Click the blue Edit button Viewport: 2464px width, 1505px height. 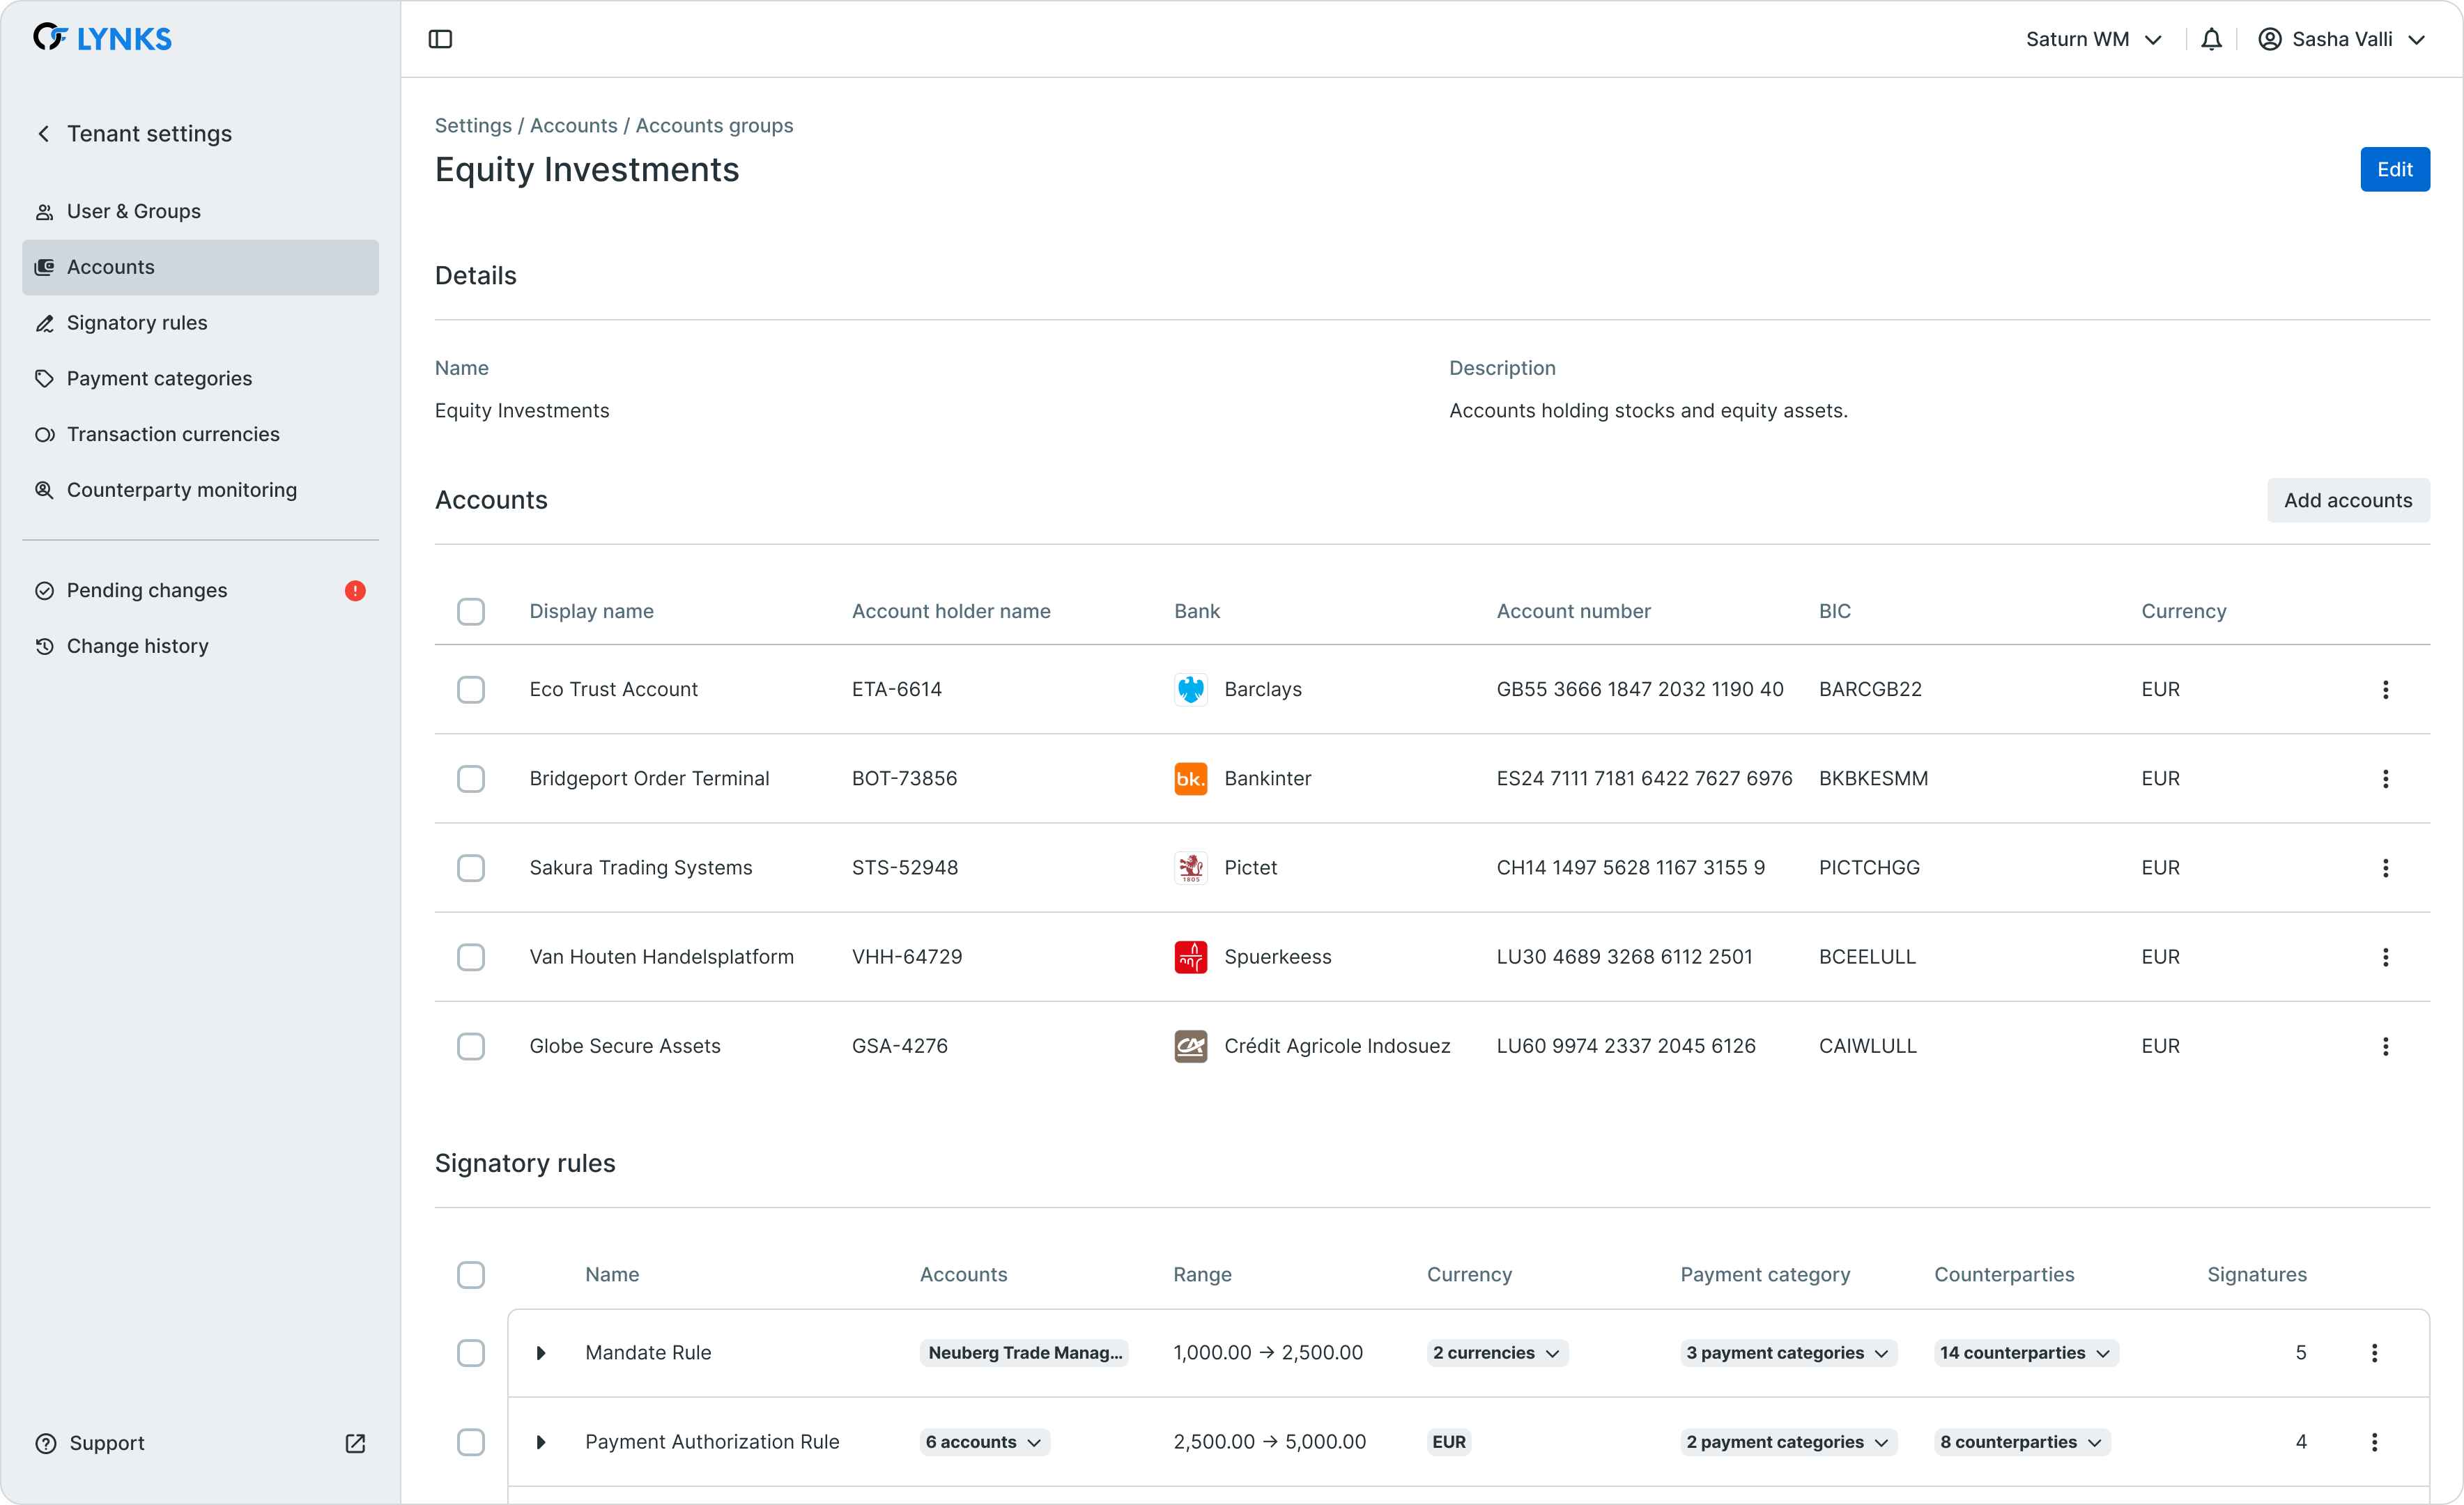[x=2394, y=169]
